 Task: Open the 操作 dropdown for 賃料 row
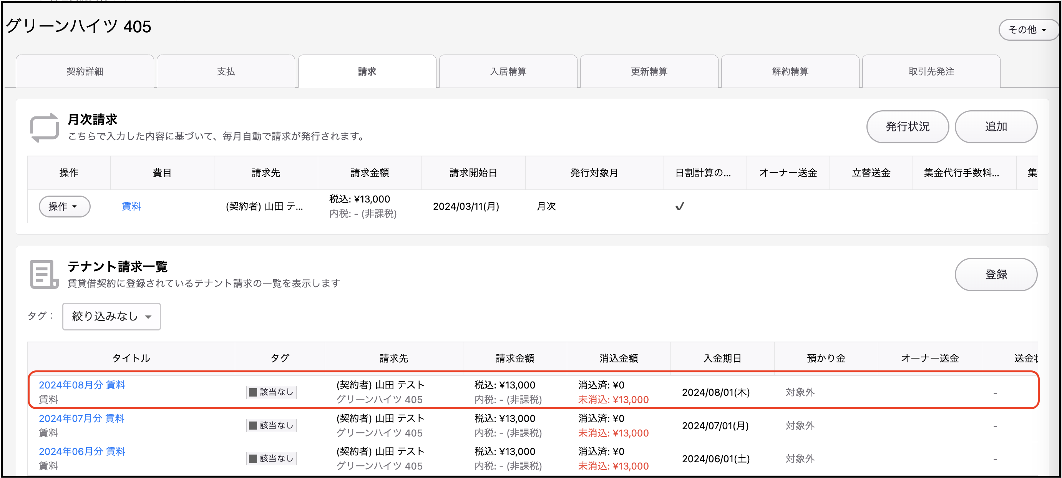coord(64,206)
